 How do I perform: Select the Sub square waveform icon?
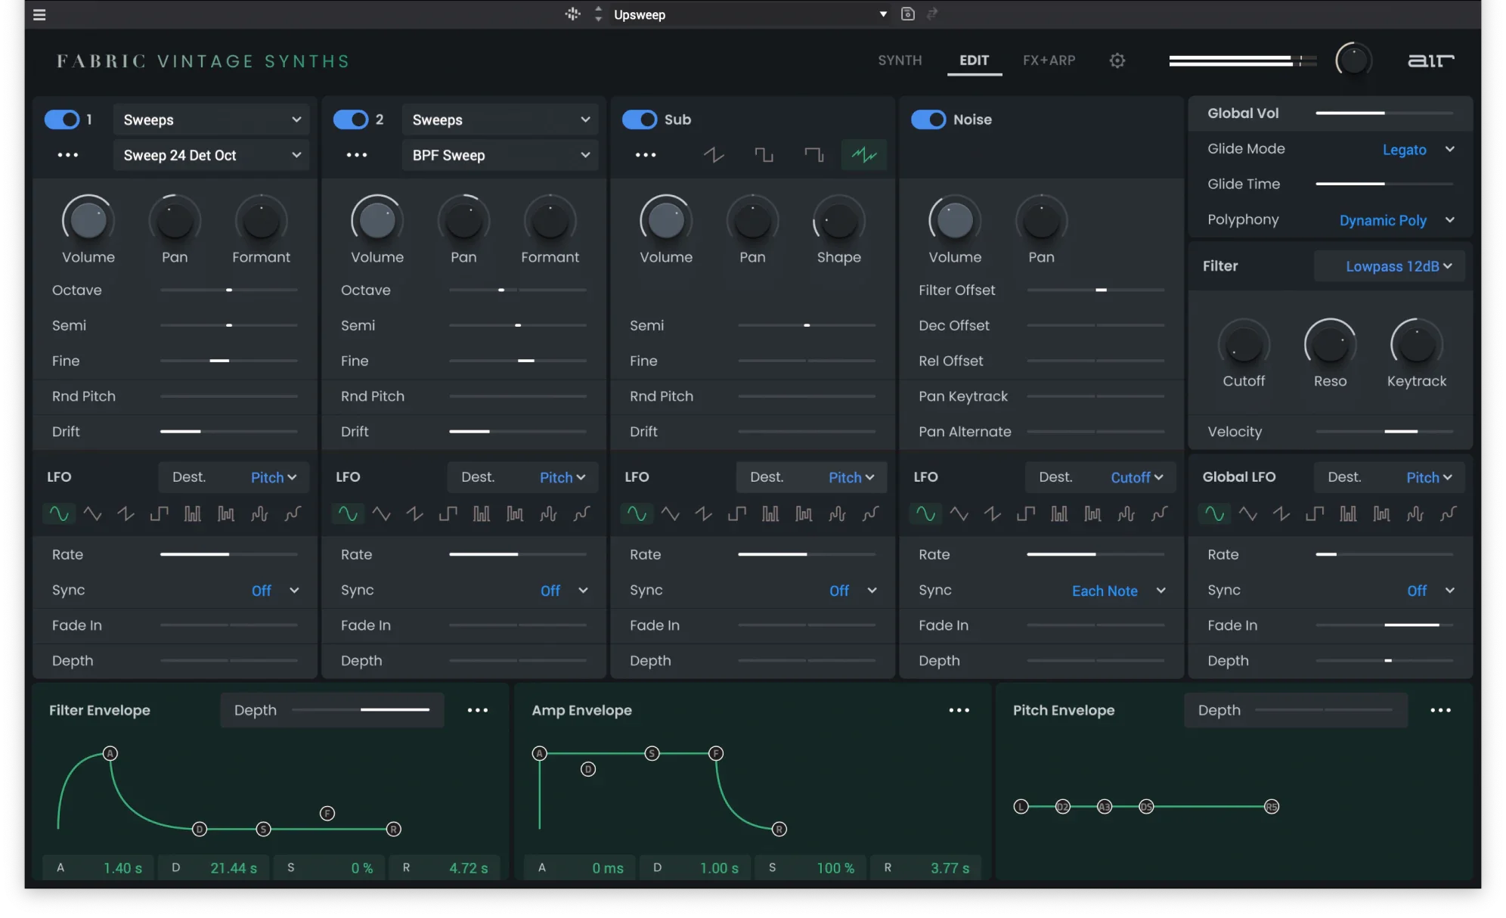click(764, 155)
